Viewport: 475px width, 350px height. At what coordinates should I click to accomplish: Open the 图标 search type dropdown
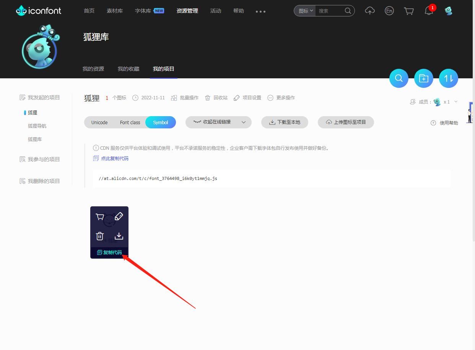coord(306,11)
